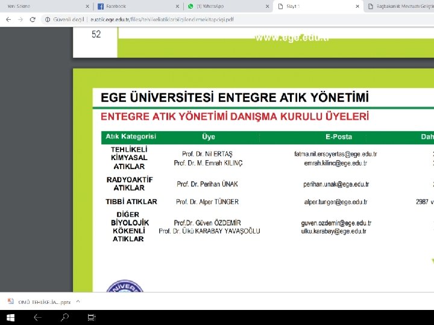Click 'TIBBİ ATIKLAR' category cell
434x325 pixels.
pyautogui.click(x=131, y=202)
